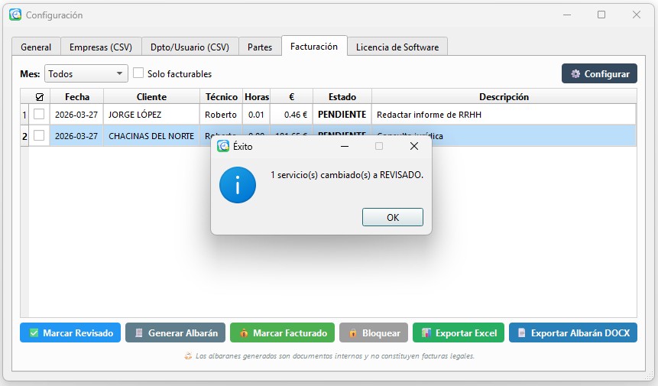This screenshot has height=386, width=658.
Task: Sort the table by Fecha column header
Action: tap(76, 97)
